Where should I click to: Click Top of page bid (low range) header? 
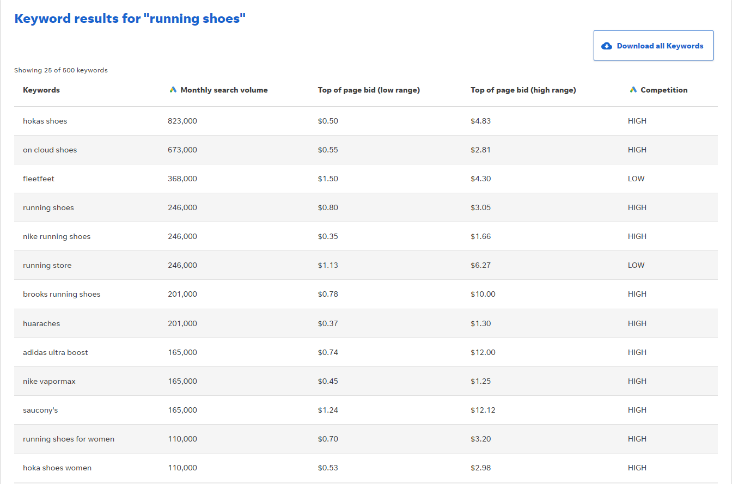pos(369,90)
